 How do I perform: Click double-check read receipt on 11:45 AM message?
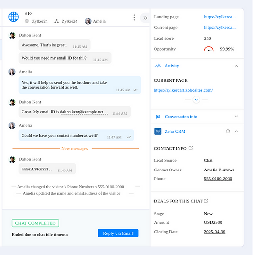click(x=135, y=90)
